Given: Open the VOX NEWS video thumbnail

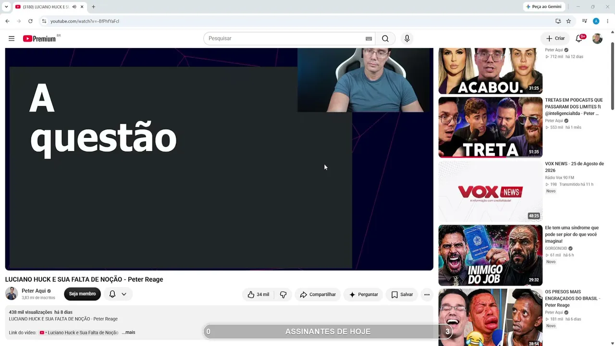Looking at the screenshot, I should 490,191.
